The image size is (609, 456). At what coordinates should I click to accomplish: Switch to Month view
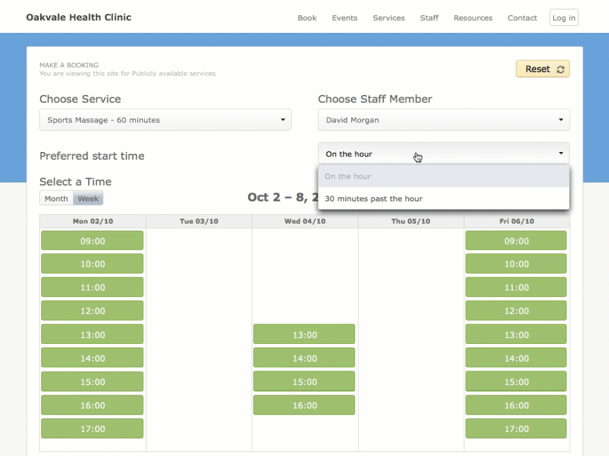tap(56, 198)
